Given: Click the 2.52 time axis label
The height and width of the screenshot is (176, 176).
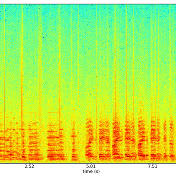Looking at the screenshot, I should [x=30, y=166].
